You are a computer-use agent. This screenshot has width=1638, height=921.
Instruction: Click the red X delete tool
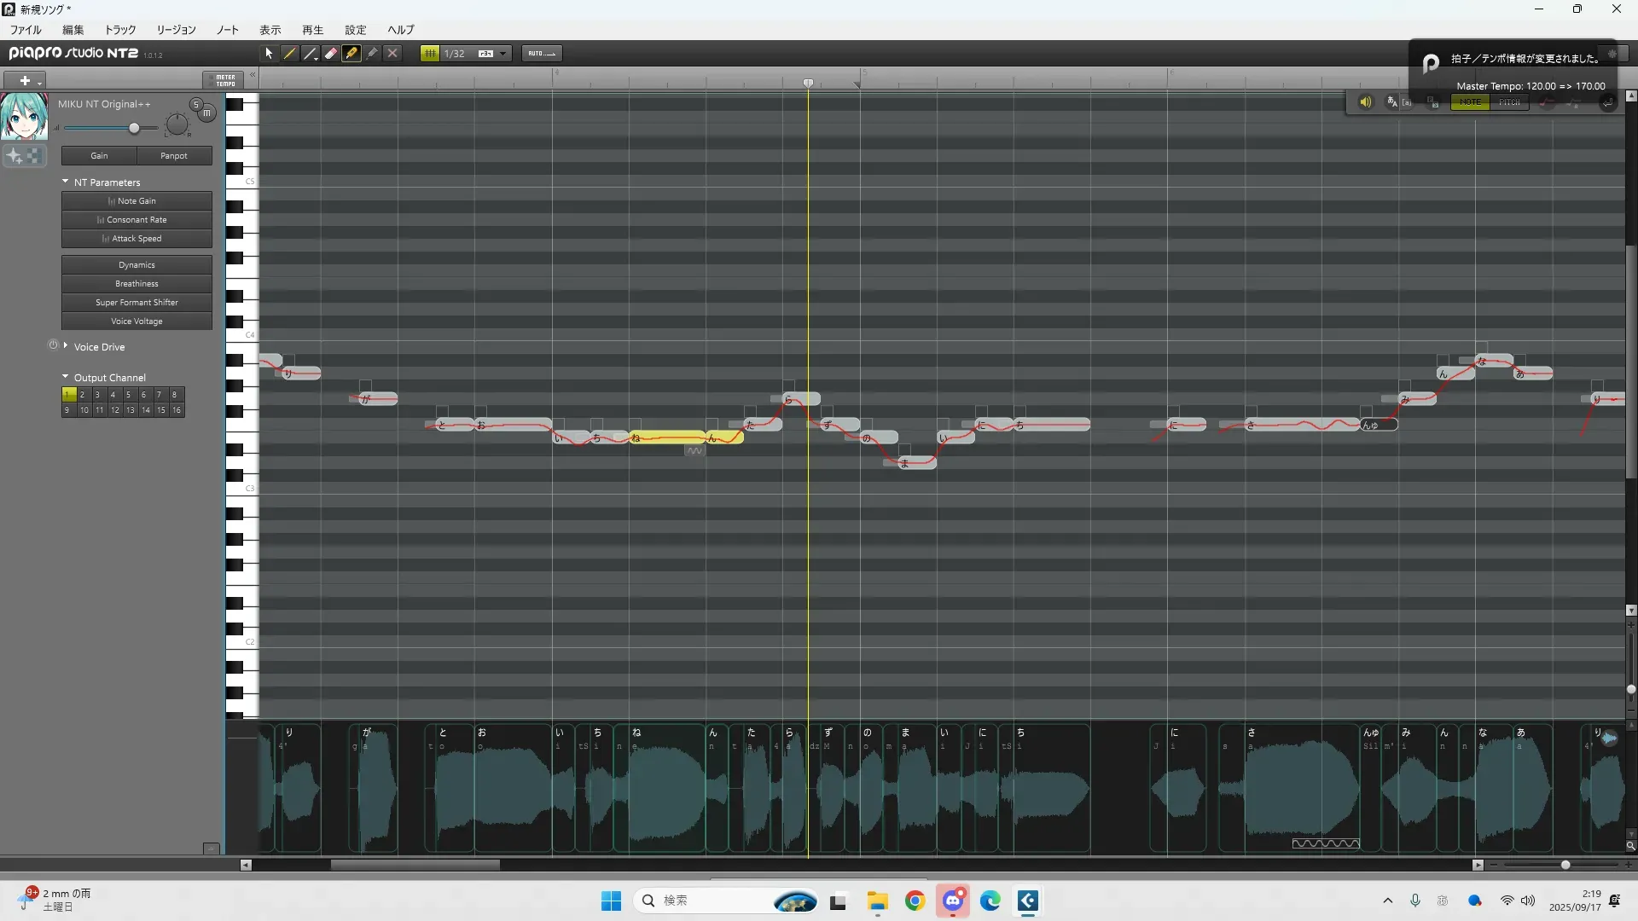(x=392, y=53)
